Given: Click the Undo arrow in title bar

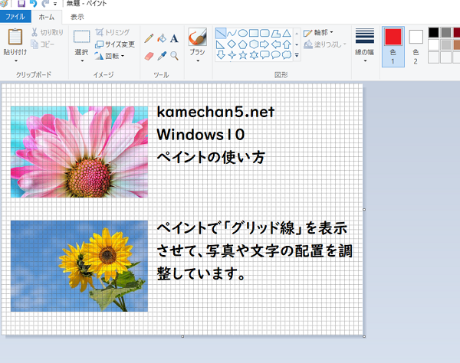Looking at the screenshot, I should tap(33, 4).
